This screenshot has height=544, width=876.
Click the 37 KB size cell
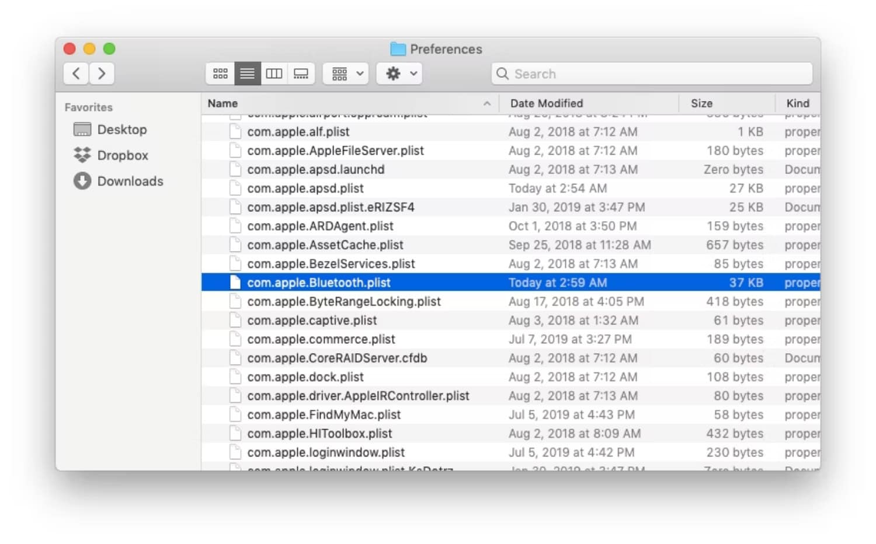pyautogui.click(x=746, y=283)
